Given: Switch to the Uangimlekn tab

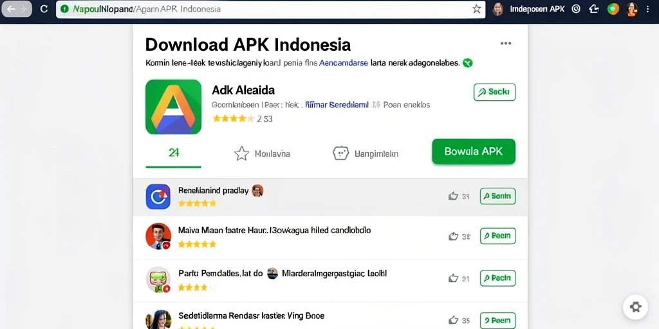Looking at the screenshot, I should pyautogui.click(x=366, y=154).
